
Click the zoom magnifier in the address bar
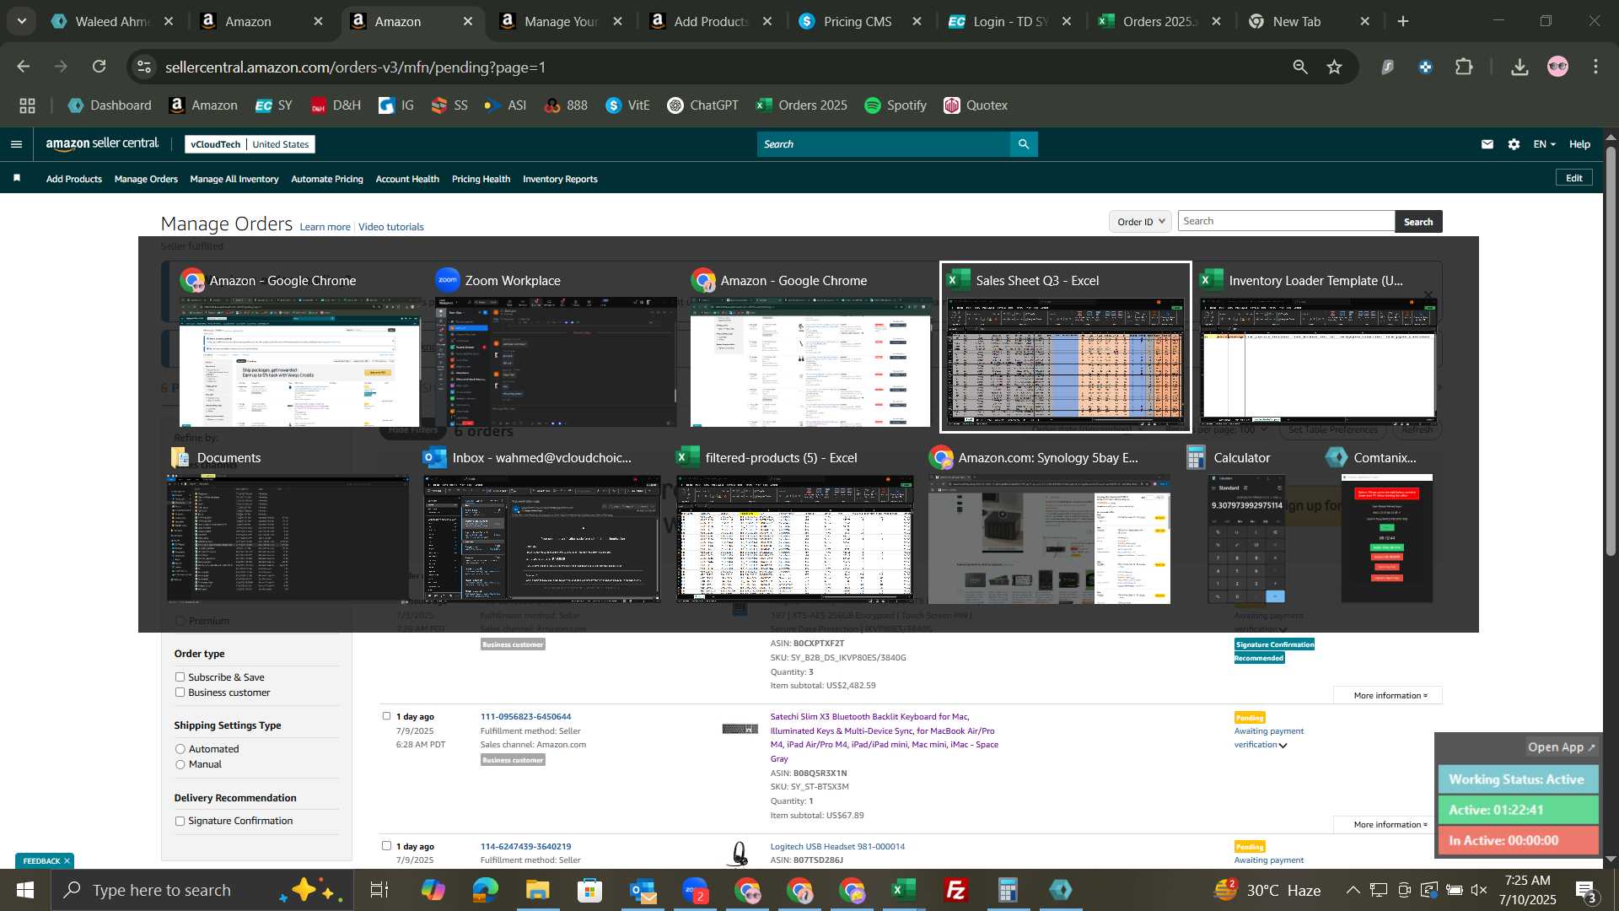(x=1300, y=67)
